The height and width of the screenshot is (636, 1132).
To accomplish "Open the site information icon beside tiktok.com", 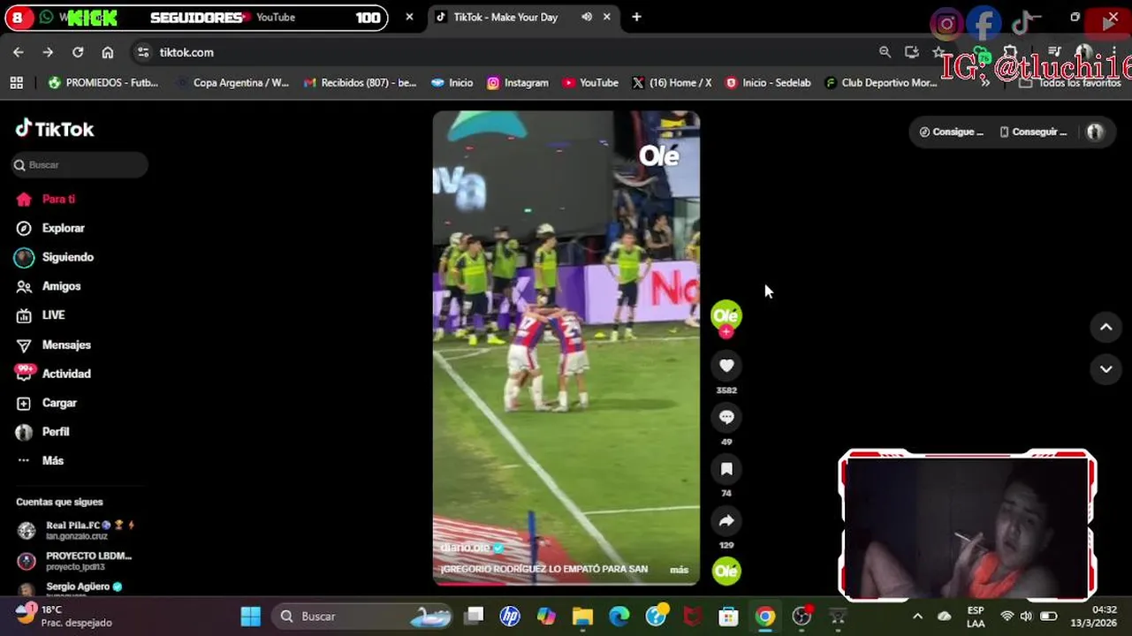I will 143,52.
